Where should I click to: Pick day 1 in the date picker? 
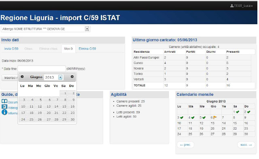[64, 93]
